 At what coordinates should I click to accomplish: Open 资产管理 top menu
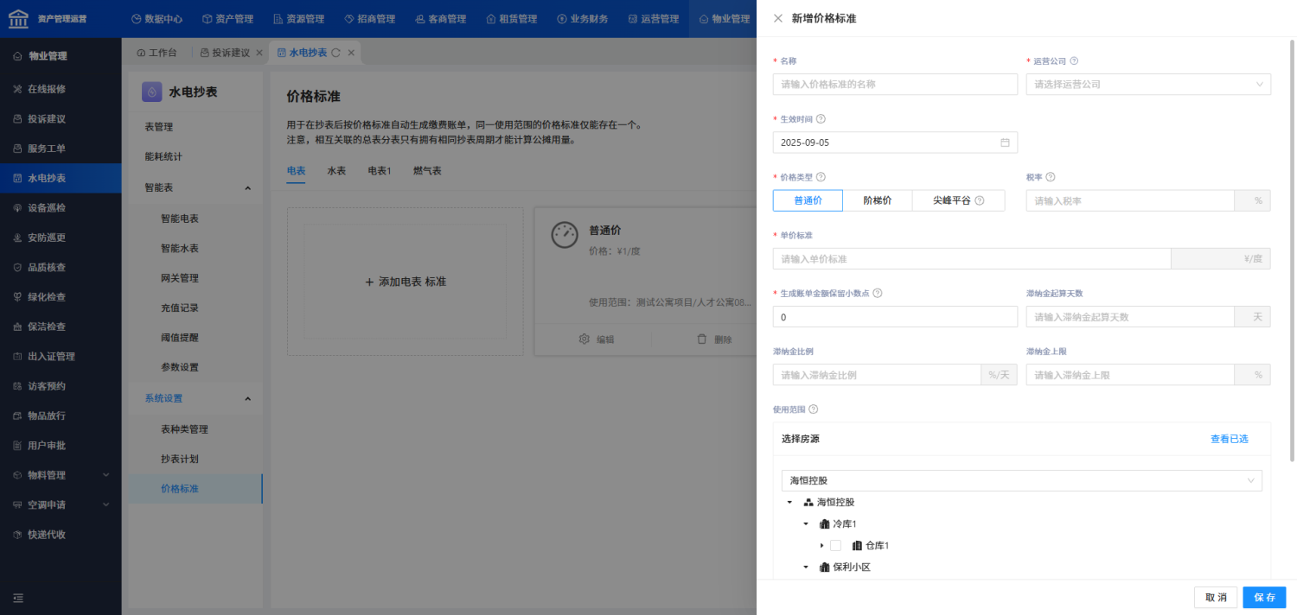pyautogui.click(x=227, y=18)
